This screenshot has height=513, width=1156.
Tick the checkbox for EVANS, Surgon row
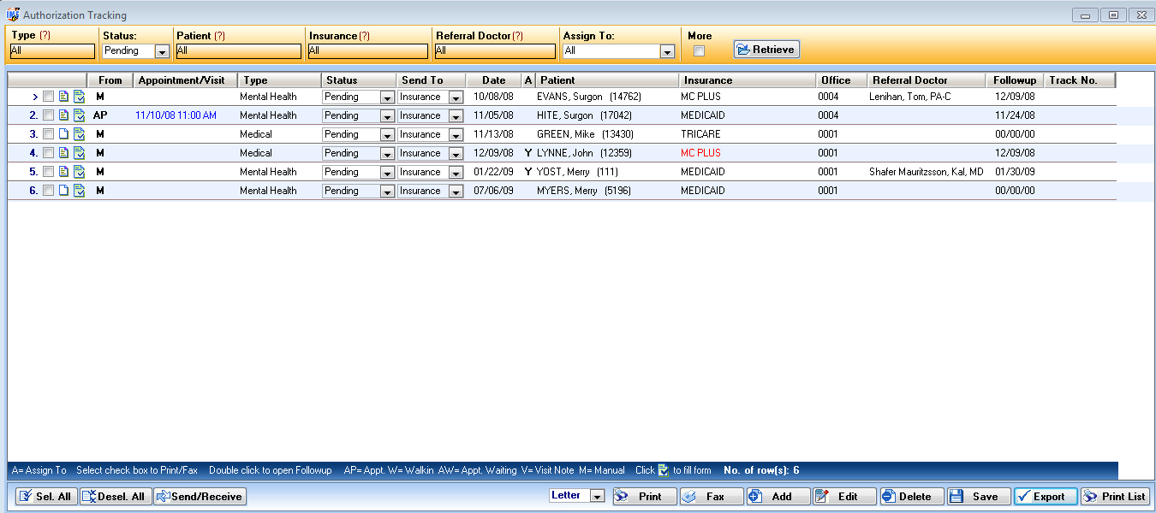click(48, 97)
